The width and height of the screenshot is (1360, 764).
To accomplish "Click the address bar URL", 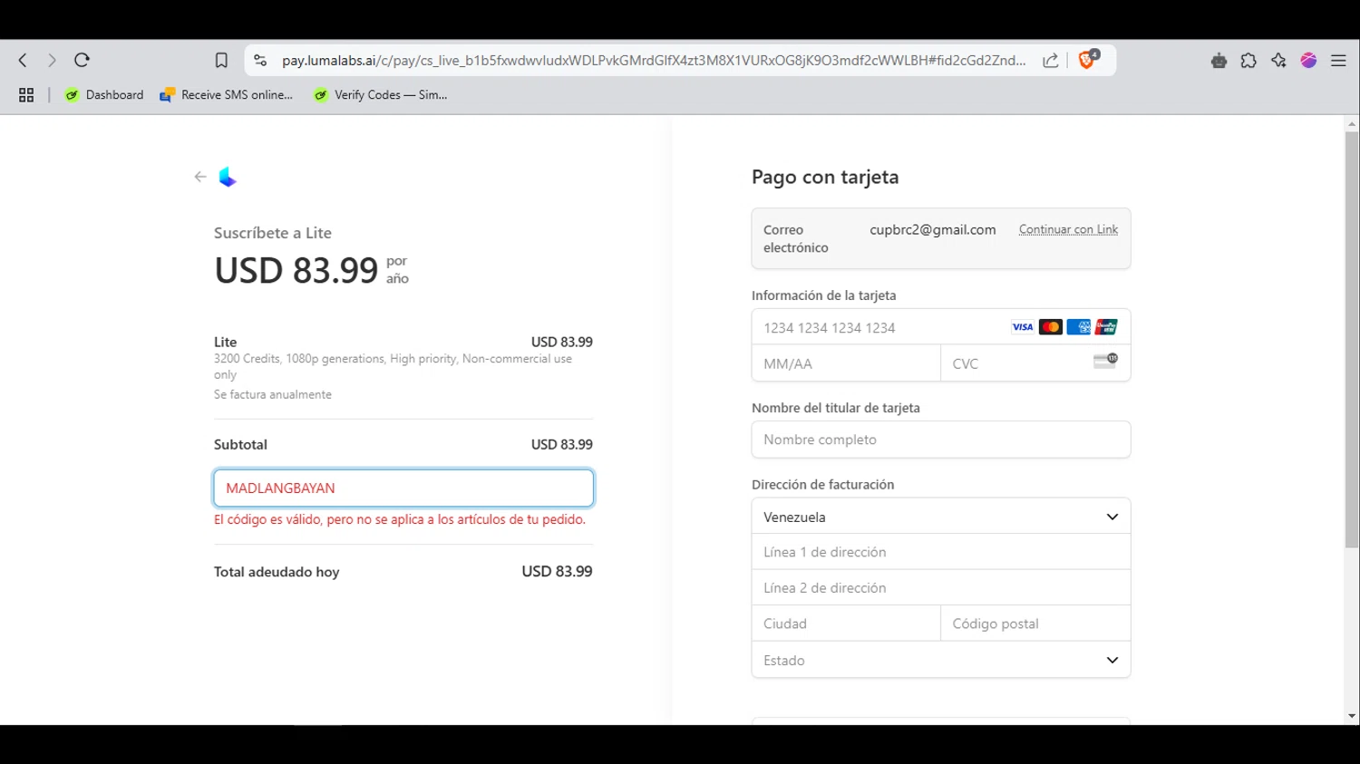I will point(653,61).
